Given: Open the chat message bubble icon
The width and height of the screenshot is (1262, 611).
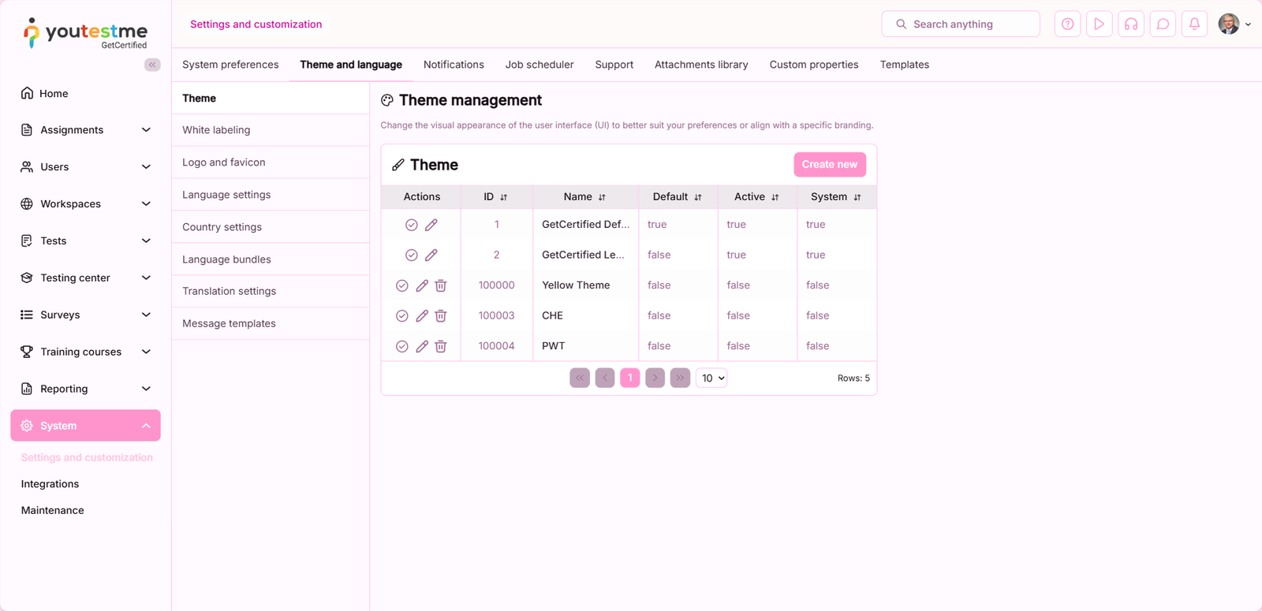Looking at the screenshot, I should [1163, 24].
